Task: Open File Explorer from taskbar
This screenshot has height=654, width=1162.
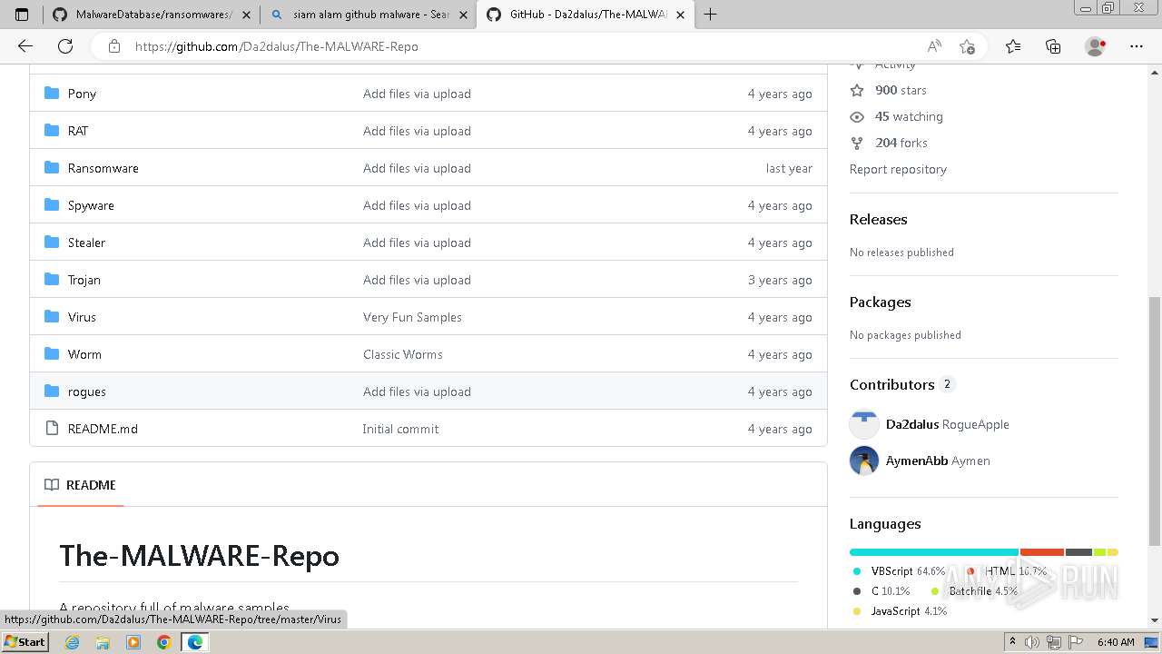Action: point(103,642)
